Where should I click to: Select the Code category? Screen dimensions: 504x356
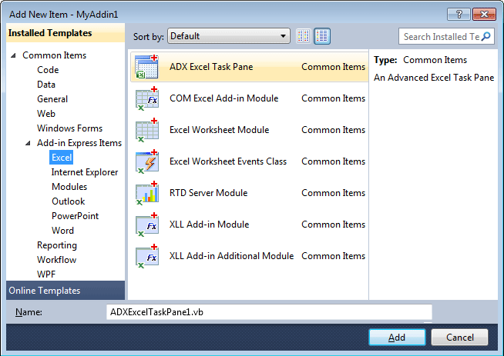[x=48, y=70]
